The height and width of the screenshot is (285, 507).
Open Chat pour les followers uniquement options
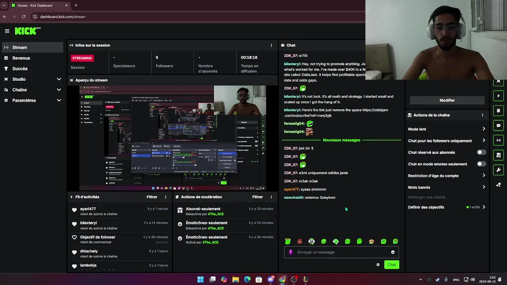tap(446, 141)
